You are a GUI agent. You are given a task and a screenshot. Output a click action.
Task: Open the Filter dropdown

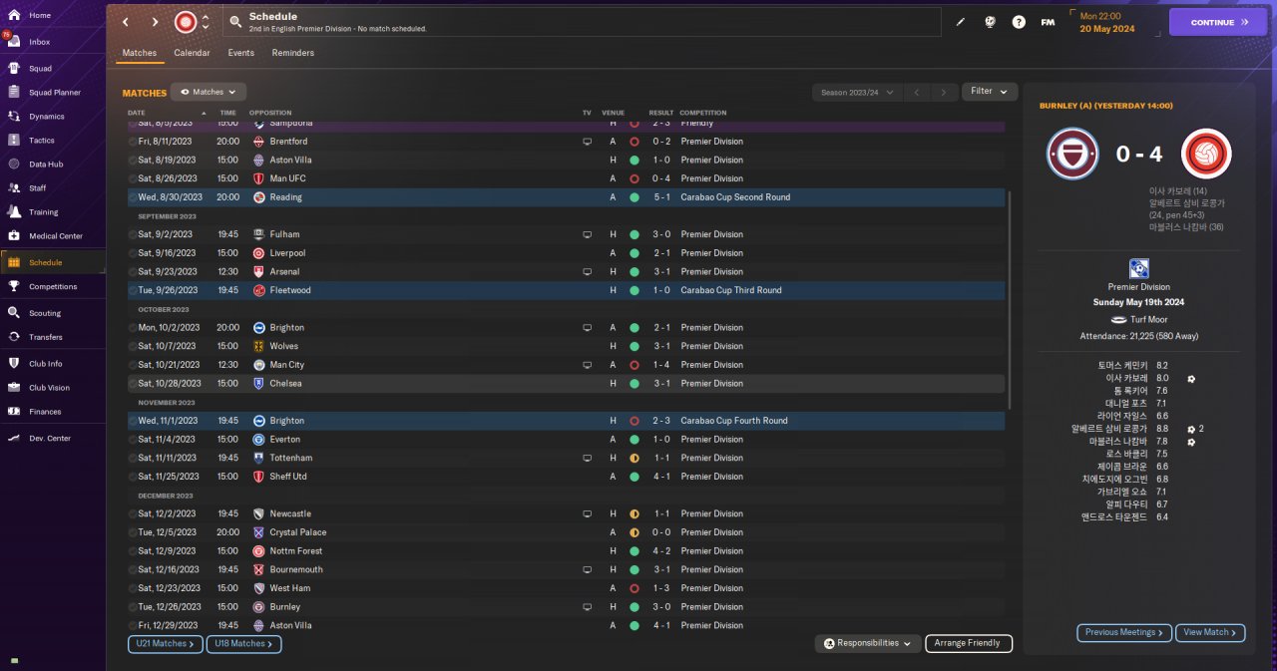990,91
